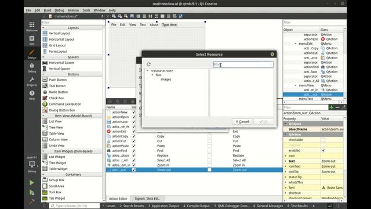Expand the icon property row
This screenshot has height=209, width=371.
pos(285,156)
